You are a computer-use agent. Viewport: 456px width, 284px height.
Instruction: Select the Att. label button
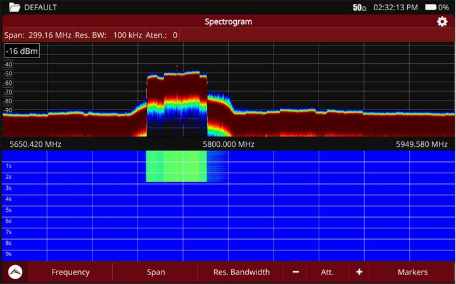(327, 272)
